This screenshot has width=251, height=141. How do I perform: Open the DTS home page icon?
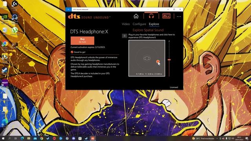tap(136, 16)
